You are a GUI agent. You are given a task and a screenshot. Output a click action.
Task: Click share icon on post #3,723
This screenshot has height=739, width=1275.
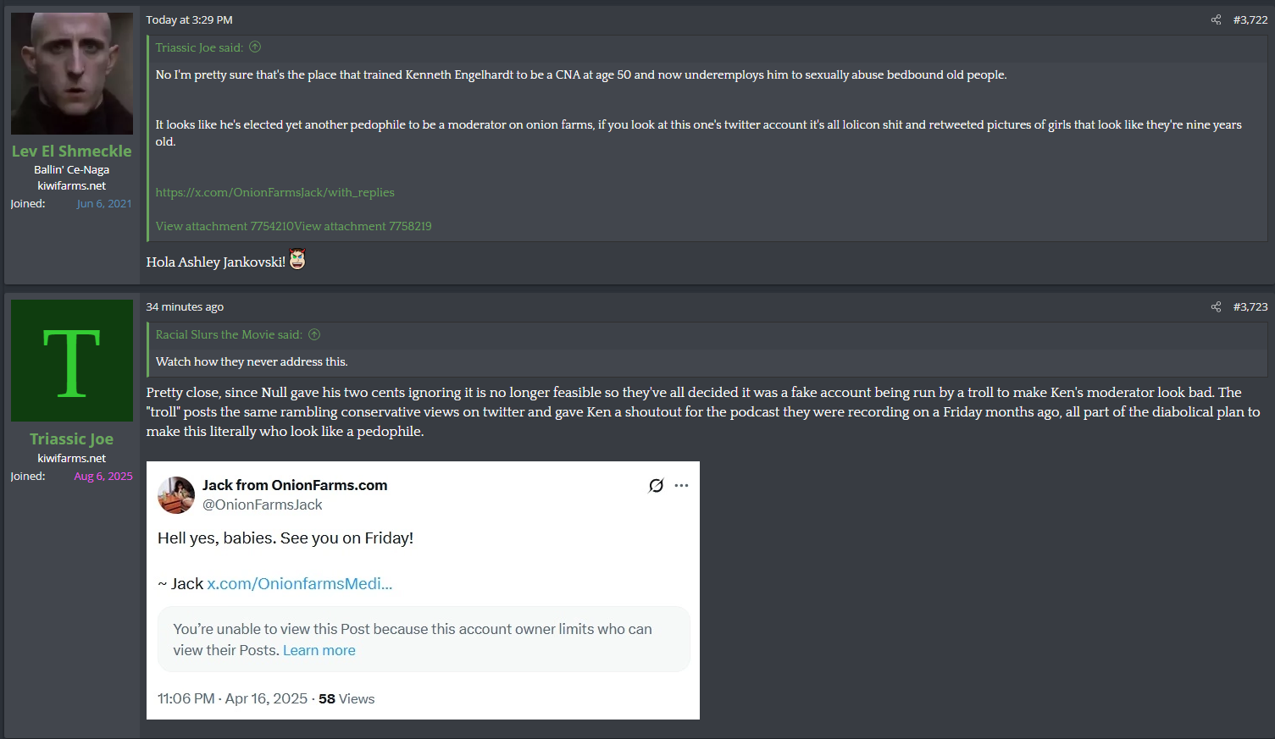coord(1216,306)
